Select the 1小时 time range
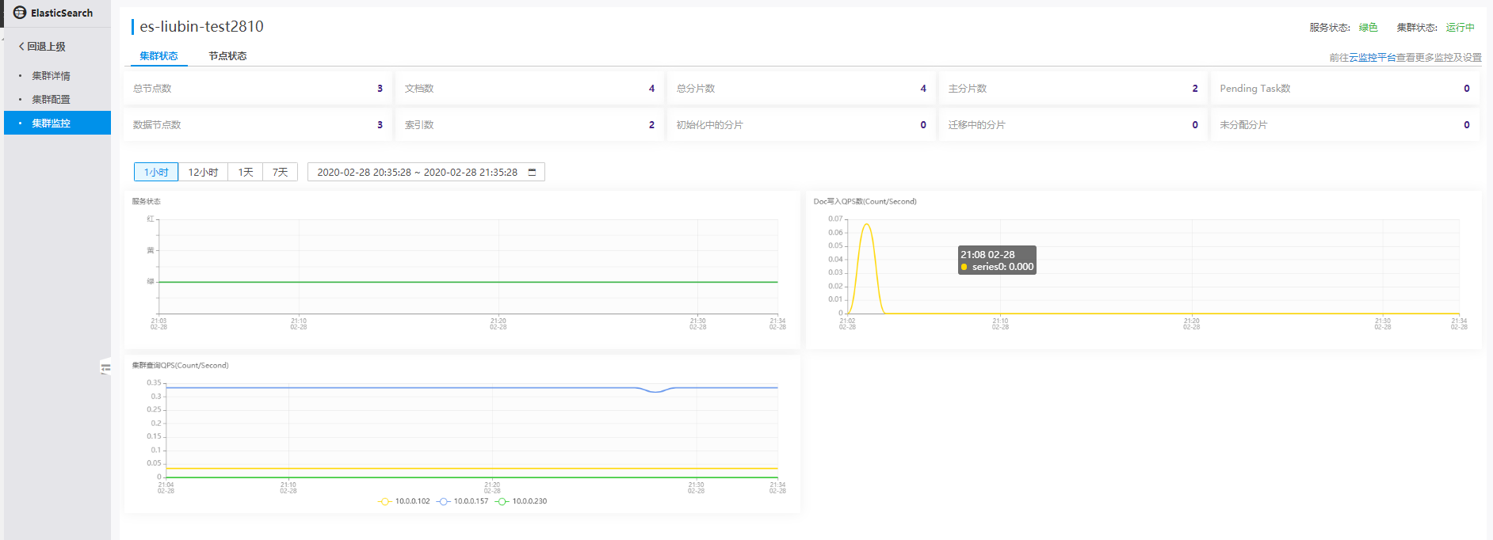The width and height of the screenshot is (1493, 540). pos(156,172)
